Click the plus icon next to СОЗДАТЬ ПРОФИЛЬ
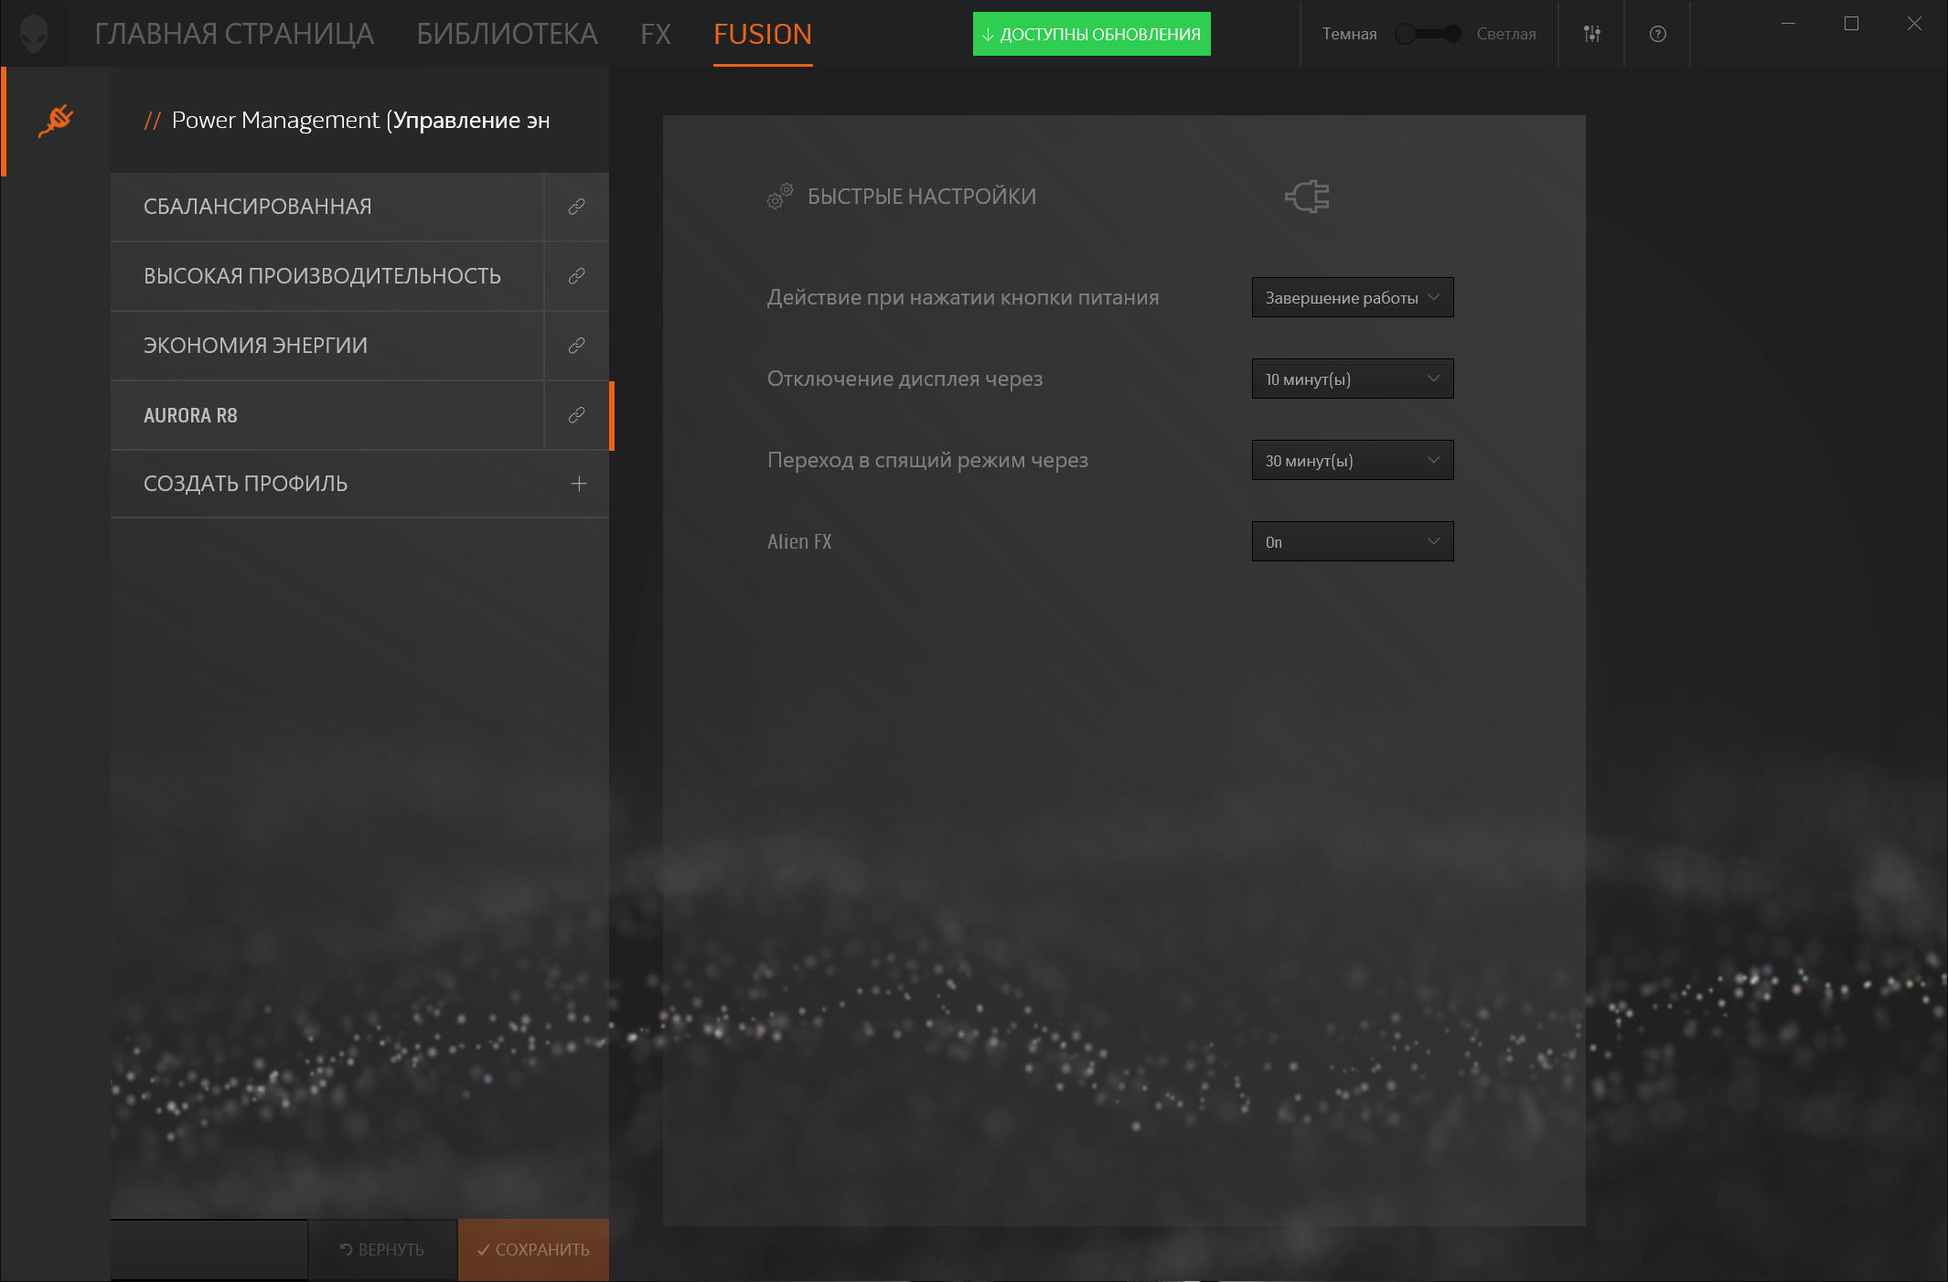 [x=578, y=484]
